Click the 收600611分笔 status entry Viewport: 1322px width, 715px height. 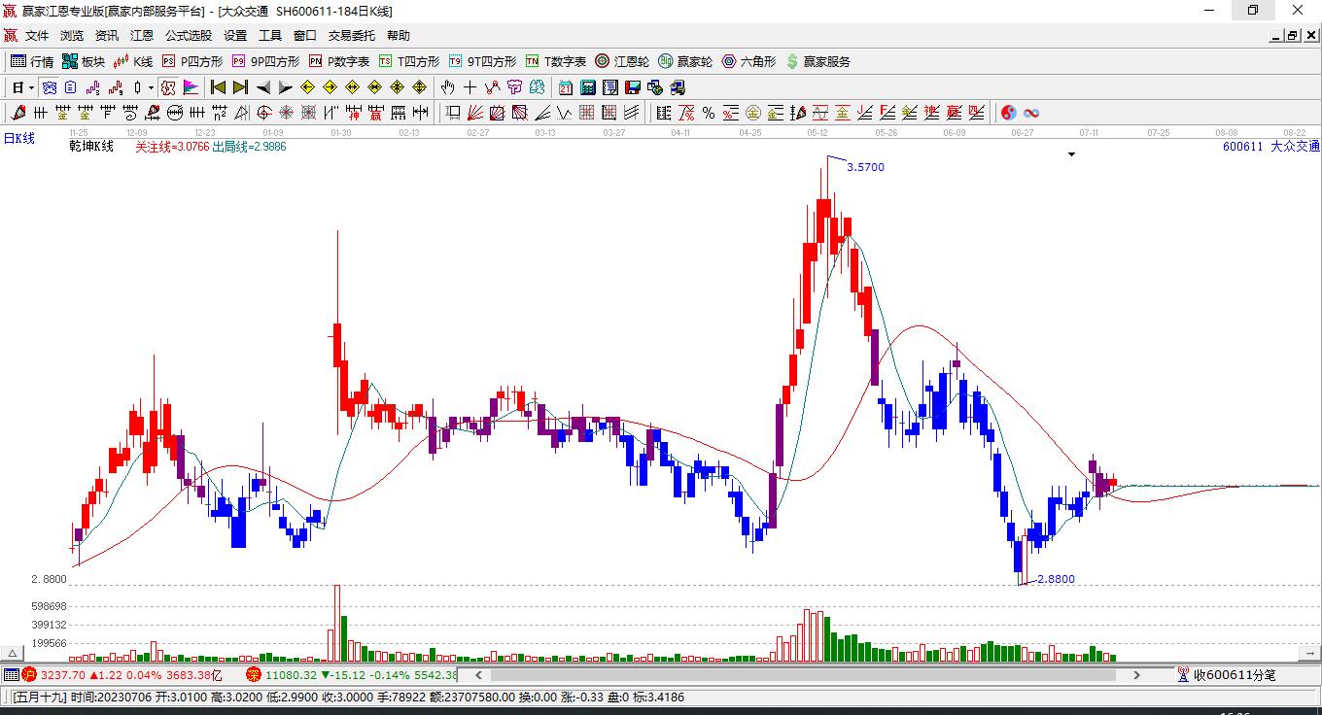click(1227, 674)
